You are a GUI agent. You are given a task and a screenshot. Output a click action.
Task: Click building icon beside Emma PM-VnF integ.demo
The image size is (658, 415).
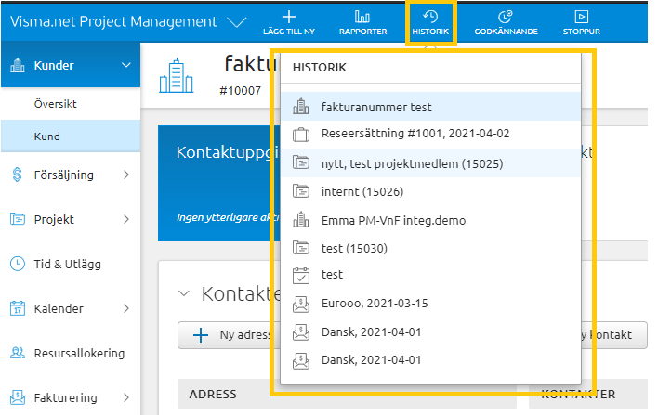coord(301,220)
